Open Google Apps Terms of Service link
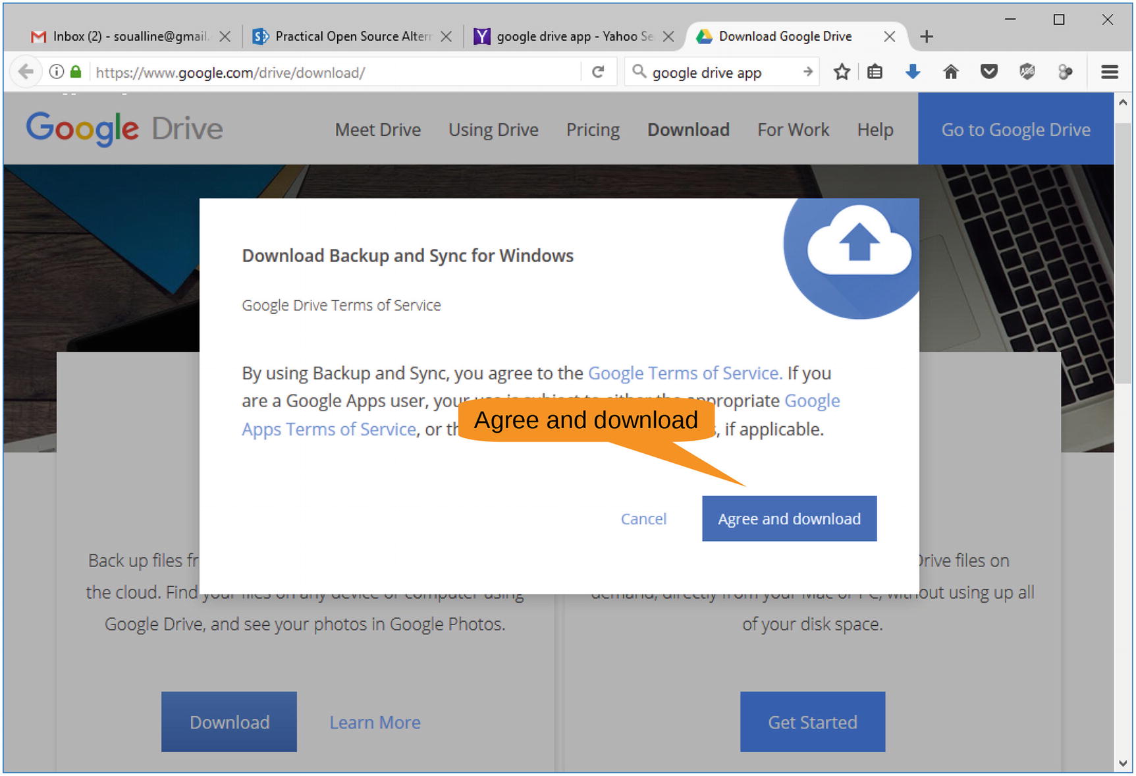The width and height of the screenshot is (1136, 776). pos(329,430)
